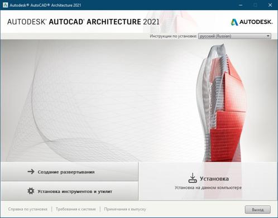Open Справка по установке link
The image size is (278, 218).
coord(28,209)
